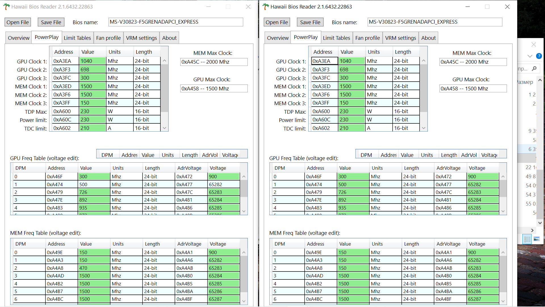This screenshot has height=307, width=545.
Task: Click Save File button in right window
Action: click(x=310, y=22)
